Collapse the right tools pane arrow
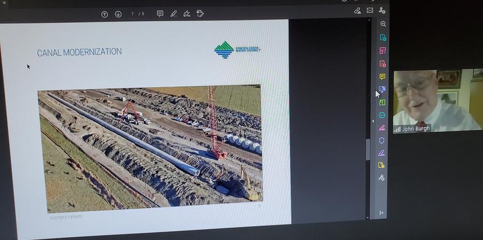483x240 pixels. point(373,121)
